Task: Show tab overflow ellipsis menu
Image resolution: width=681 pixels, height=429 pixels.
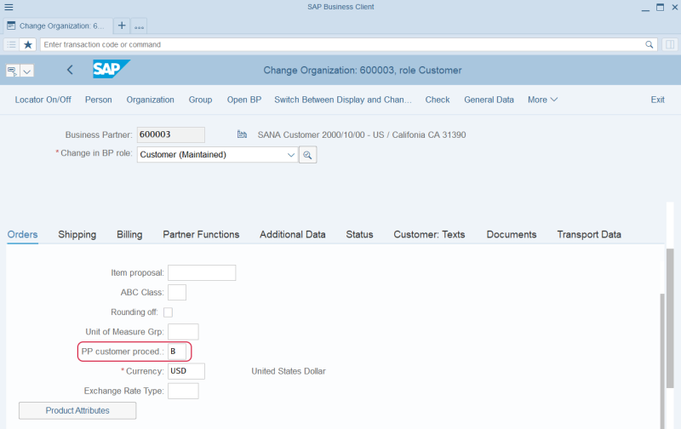Action: click(139, 26)
